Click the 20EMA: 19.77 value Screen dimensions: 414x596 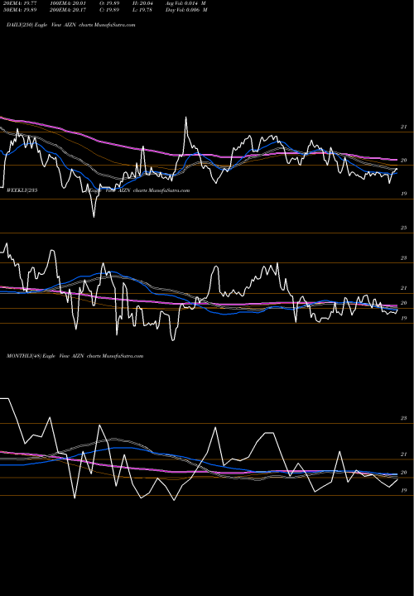(19, 3)
